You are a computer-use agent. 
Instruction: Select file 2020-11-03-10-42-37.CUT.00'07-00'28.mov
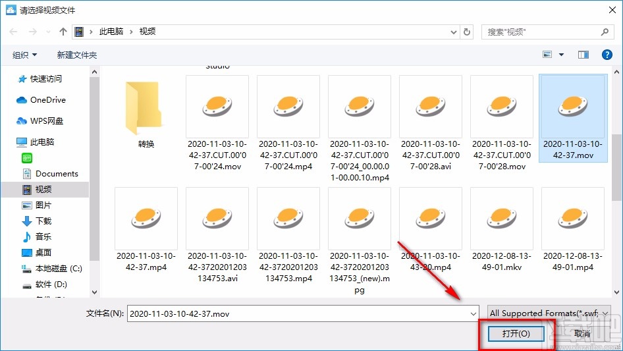click(502, 123)
